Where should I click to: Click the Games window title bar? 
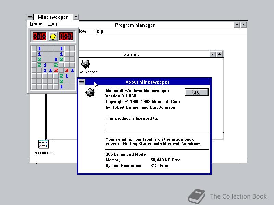144,54
